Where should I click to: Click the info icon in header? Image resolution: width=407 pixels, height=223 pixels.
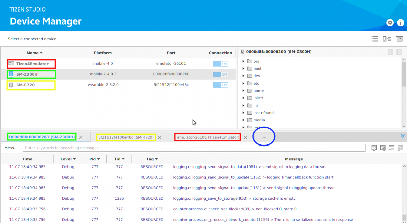(401, 23)
